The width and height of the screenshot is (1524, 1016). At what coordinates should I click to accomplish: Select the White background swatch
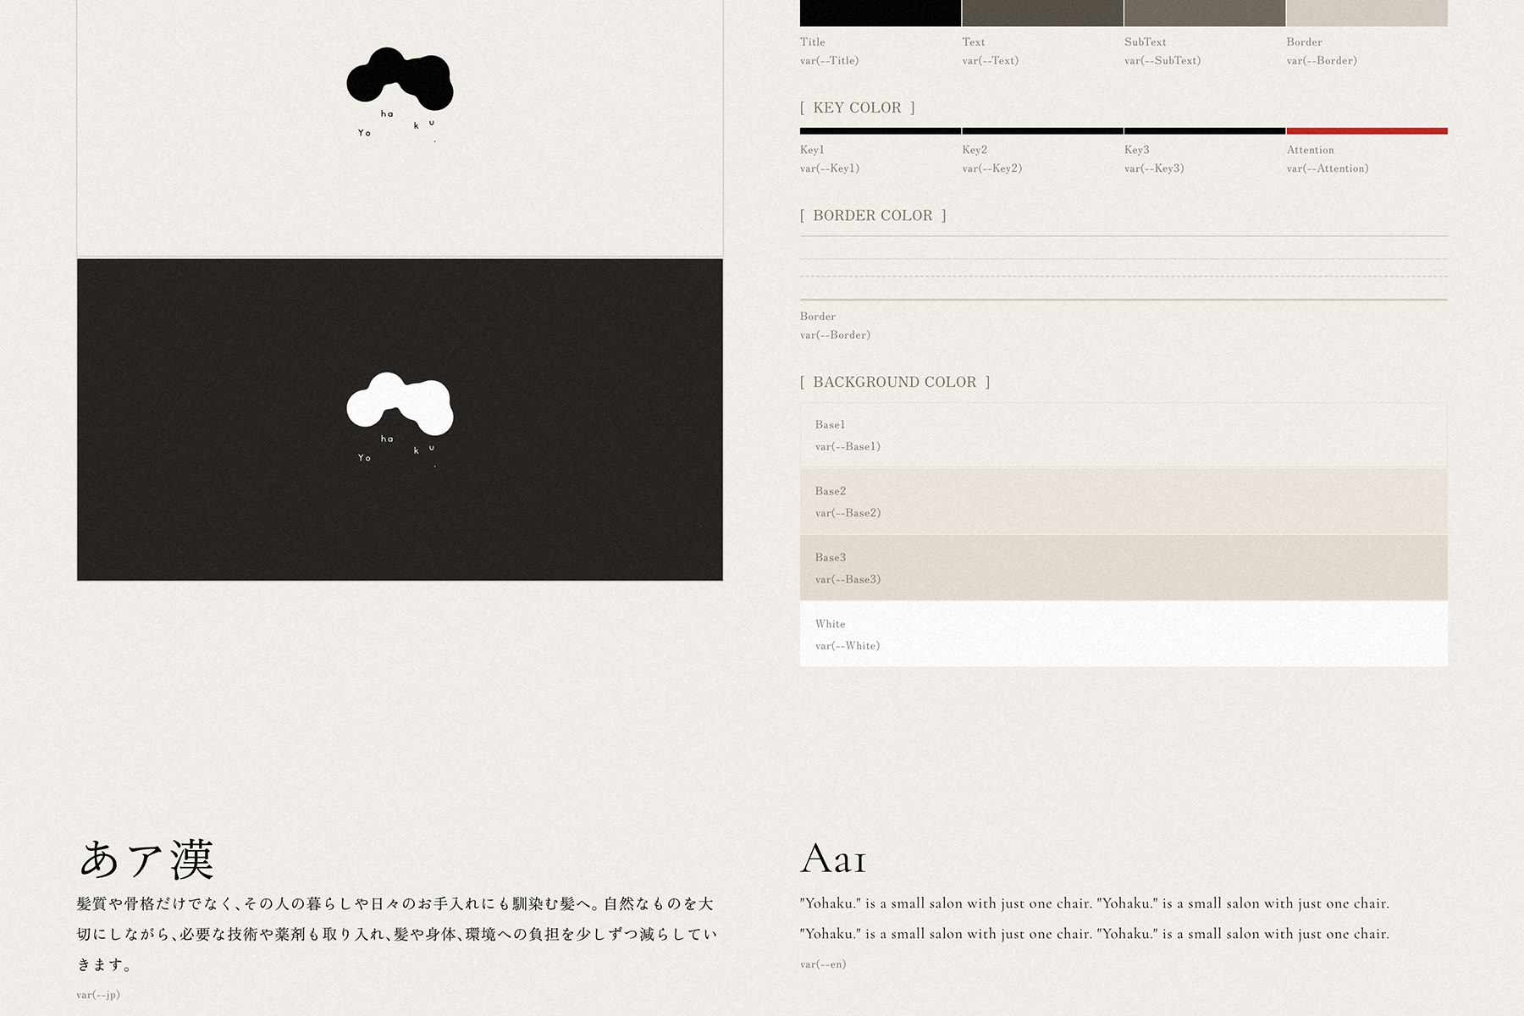[x=1124, y=634]
